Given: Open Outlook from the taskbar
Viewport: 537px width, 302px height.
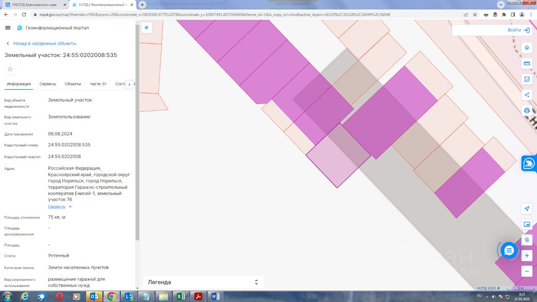Looking at the screenshot, I should click(x=94, y=297).
